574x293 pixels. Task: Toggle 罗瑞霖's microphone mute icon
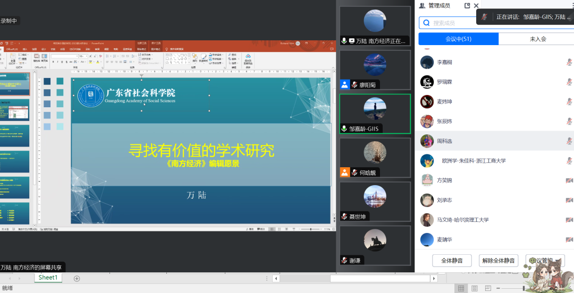click(x=569, y=82)
